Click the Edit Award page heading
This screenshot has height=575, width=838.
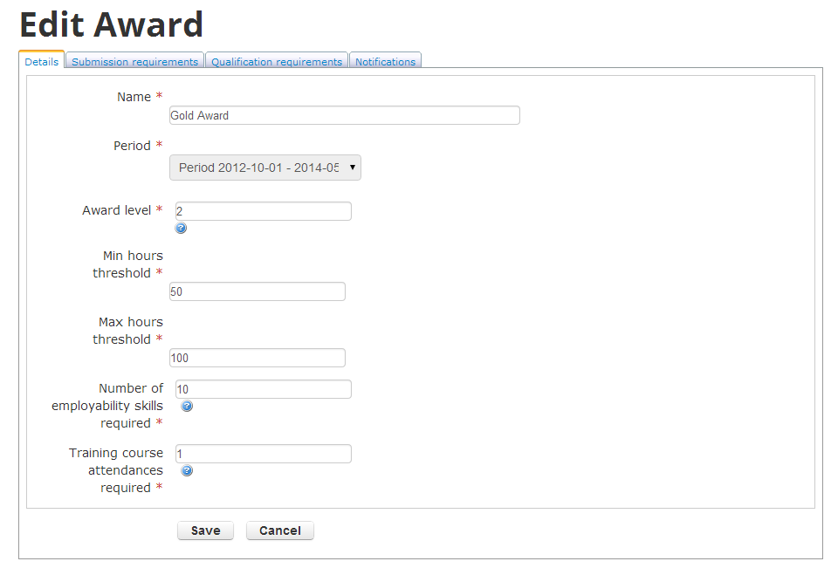point(111,24)
